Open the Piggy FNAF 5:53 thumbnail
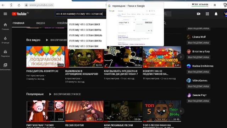 point(45,111)
